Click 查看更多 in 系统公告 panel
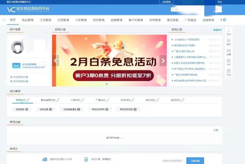 point(217,29)
